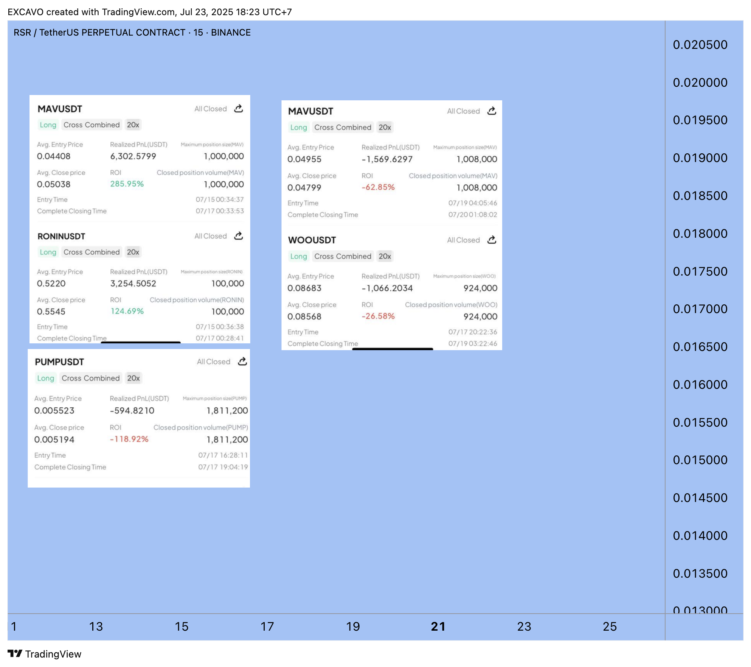Viewport: 751px width, 667px height.
Task: Click realized PnL -1,569.6297
Action: (x=387, y=159)
